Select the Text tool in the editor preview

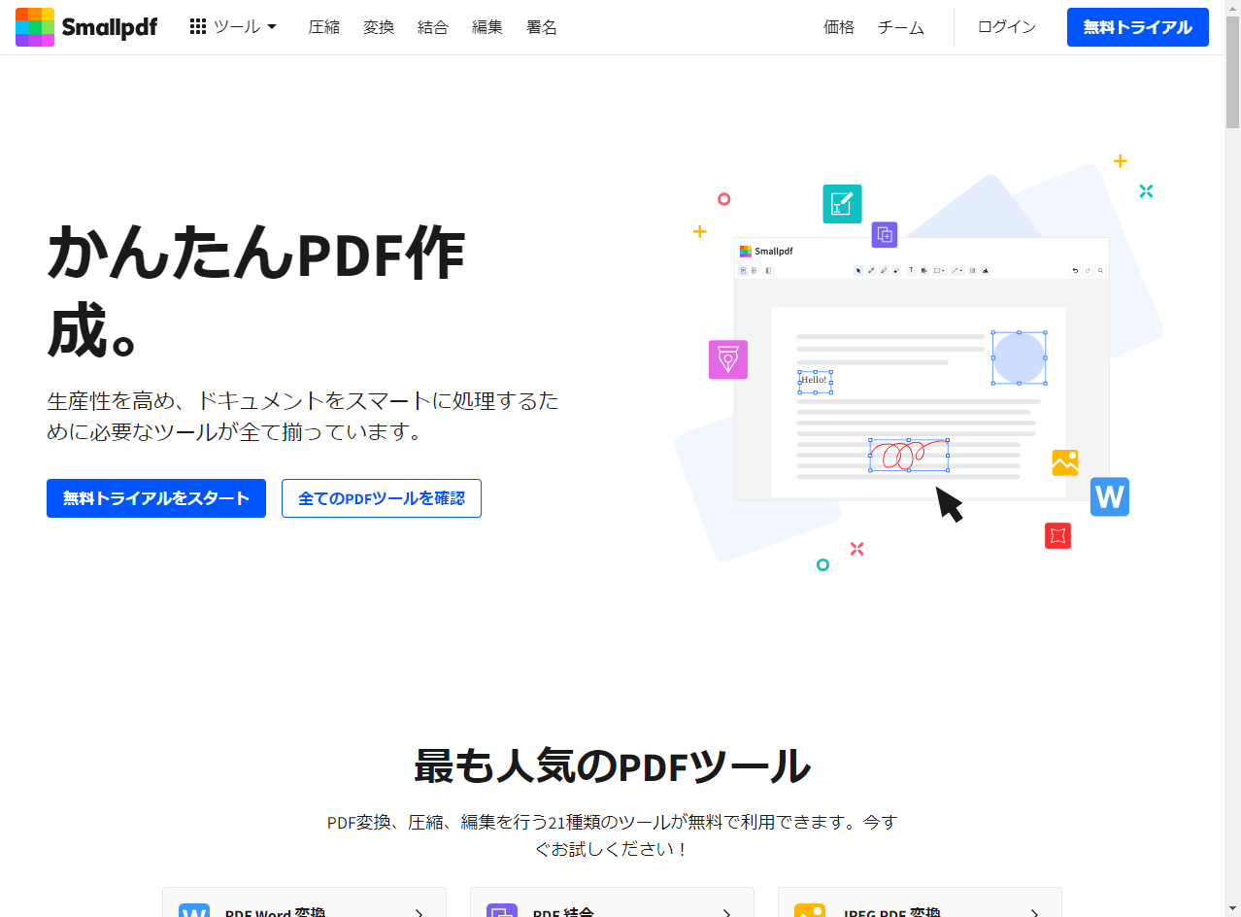(x=910, y=270)
